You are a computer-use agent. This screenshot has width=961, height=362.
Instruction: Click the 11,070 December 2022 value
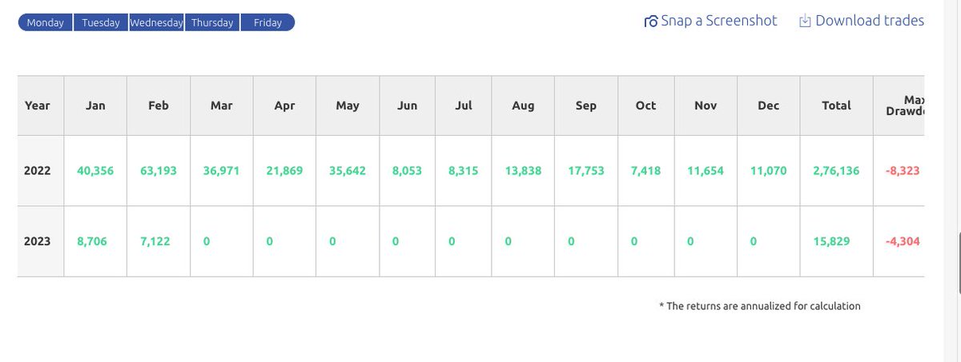[x=769, y=171]
